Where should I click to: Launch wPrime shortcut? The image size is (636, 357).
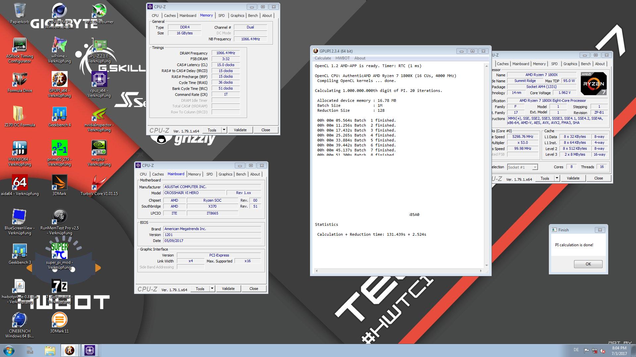(x=60, y=50)
